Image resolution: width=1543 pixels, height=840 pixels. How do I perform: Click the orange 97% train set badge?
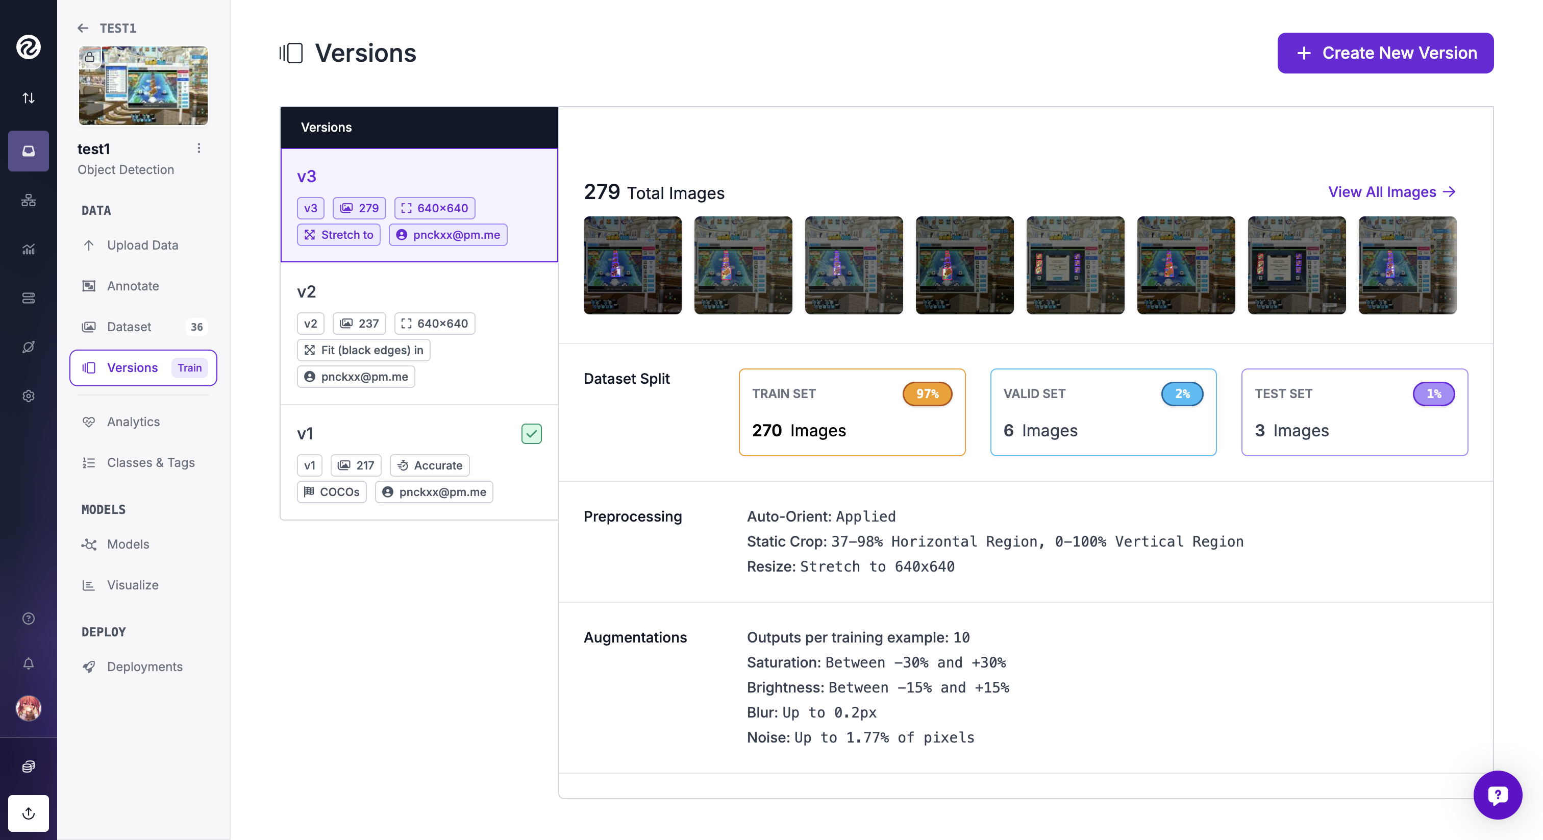tap(927, 393)
